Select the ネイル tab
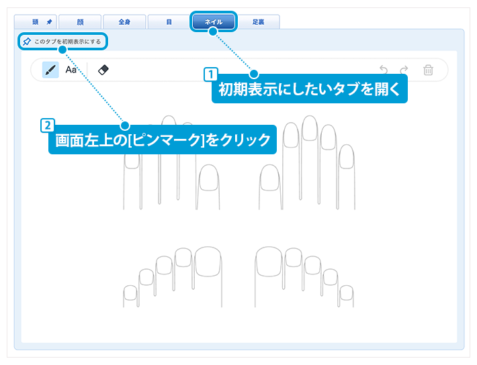Image resolution: width=477 pixels, height=365 pixels. (214, 22)
